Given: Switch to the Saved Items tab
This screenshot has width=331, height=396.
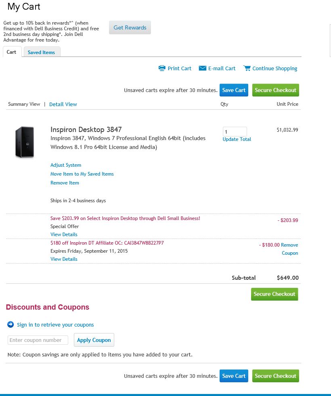Looking at the screenshot, I should (x=42, y=52).
